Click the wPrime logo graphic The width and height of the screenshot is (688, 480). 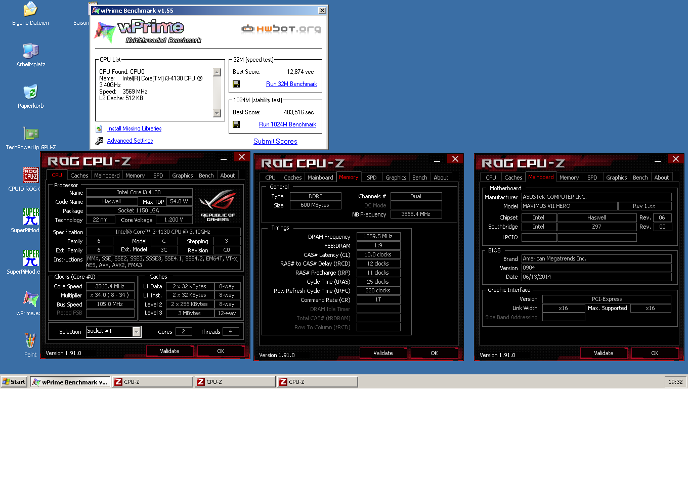(x=147, y=32)
